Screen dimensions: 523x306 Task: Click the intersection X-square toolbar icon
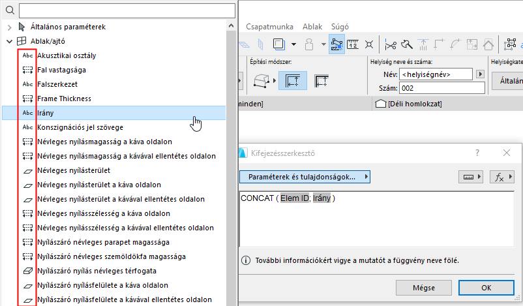tap(369, 44)
